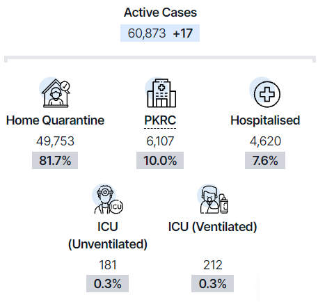
Task: Select the Active Cases heading
Action: (160, 13)
